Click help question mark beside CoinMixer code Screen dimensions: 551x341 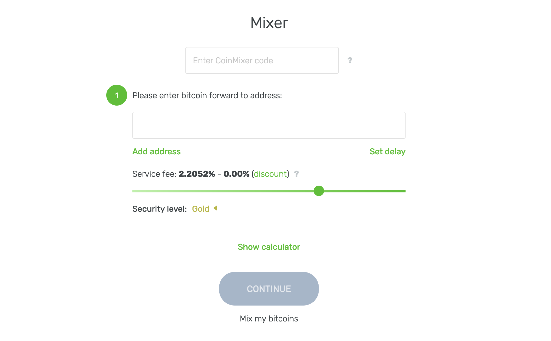click(350, 60)
